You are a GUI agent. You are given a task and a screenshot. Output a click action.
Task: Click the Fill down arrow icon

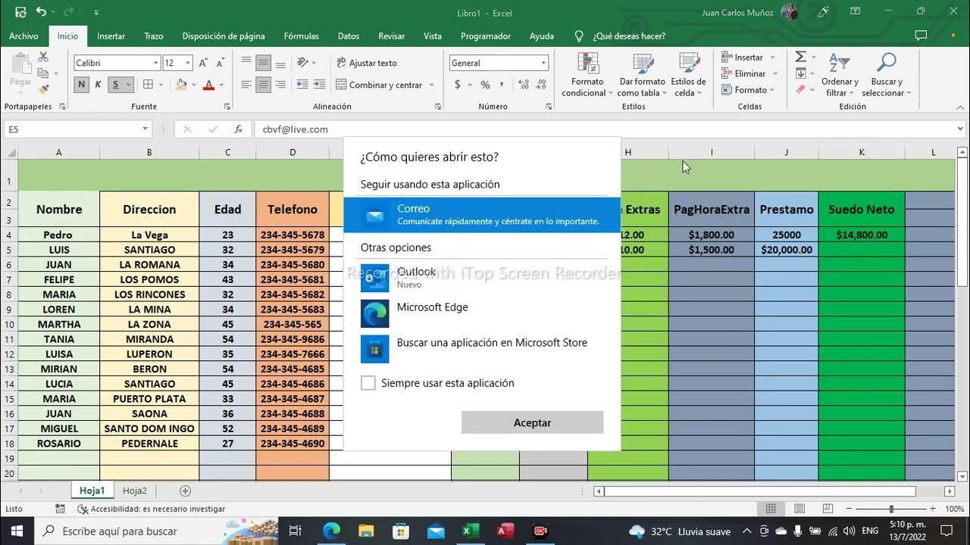pos(800,73)
